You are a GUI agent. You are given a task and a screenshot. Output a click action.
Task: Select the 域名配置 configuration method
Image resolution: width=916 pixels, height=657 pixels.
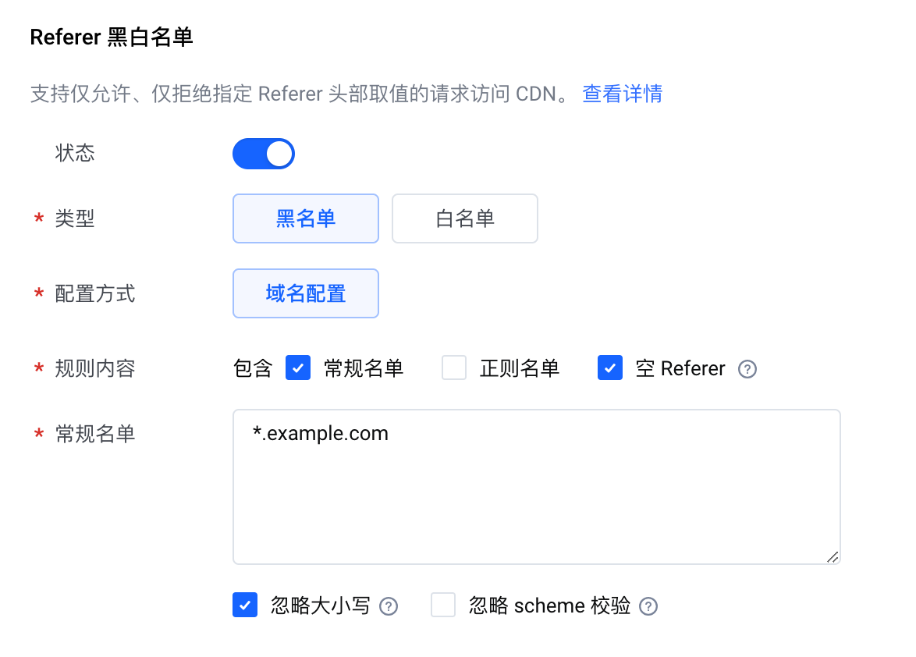[x=306, y=293]
